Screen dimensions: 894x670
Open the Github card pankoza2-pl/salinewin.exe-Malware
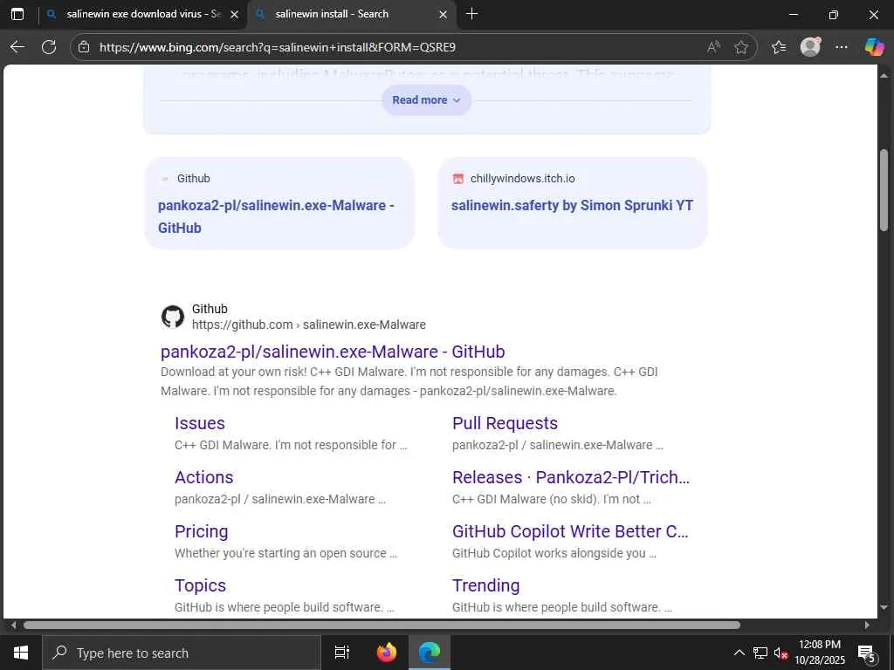[279, 203]
